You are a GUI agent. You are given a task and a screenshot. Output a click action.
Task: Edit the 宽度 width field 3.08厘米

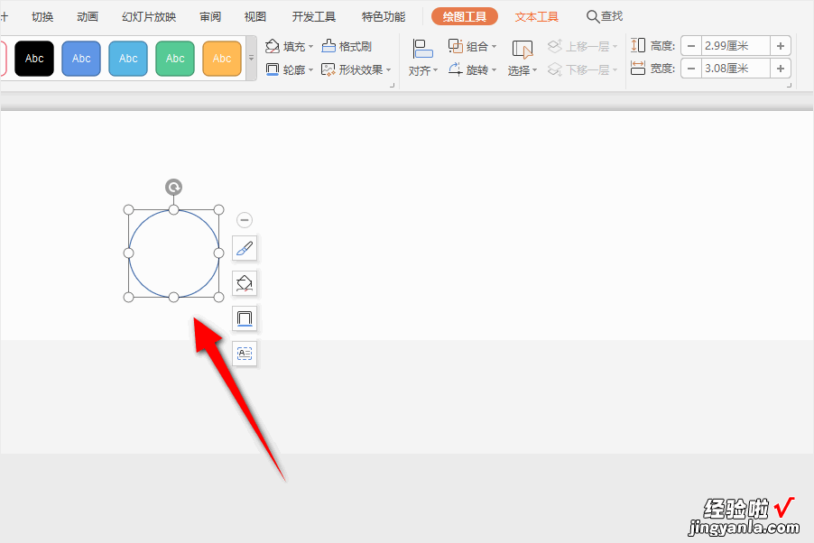pyautogui.click(x=735, y=69)
